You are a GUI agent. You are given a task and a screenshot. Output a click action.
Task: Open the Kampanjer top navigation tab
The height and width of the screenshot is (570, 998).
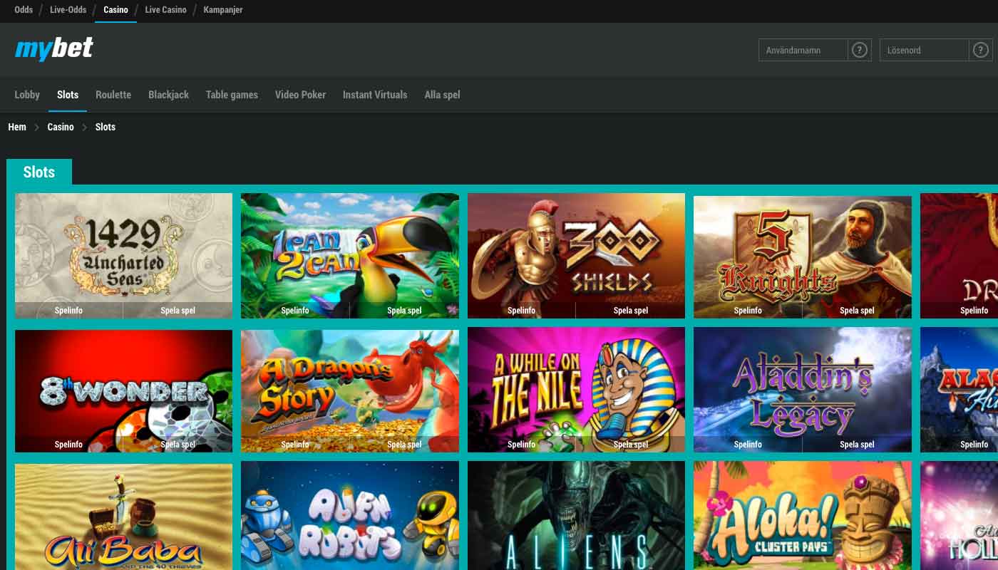click(223, 10)
